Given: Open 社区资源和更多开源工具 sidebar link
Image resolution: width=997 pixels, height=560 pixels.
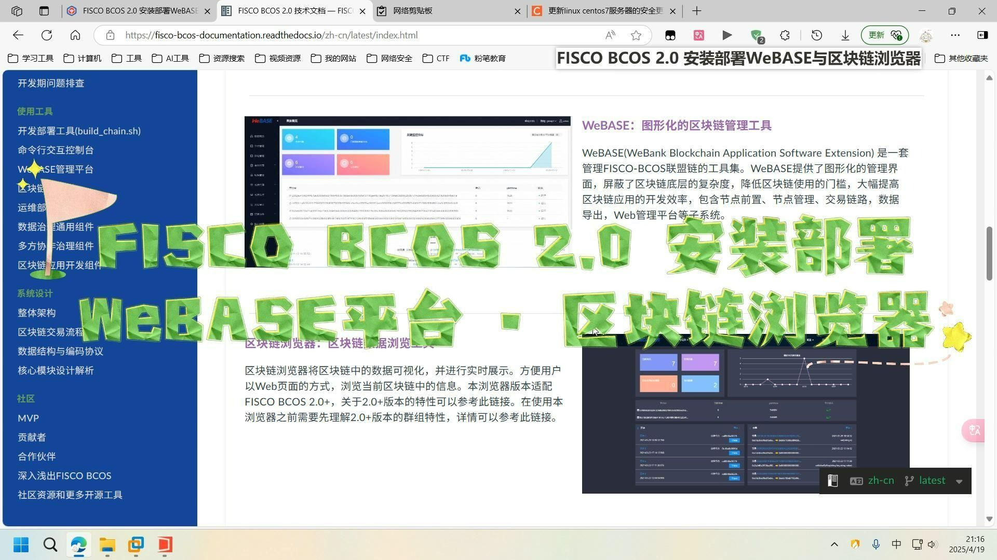Looking at the screenshot, I should coord(70,495).
